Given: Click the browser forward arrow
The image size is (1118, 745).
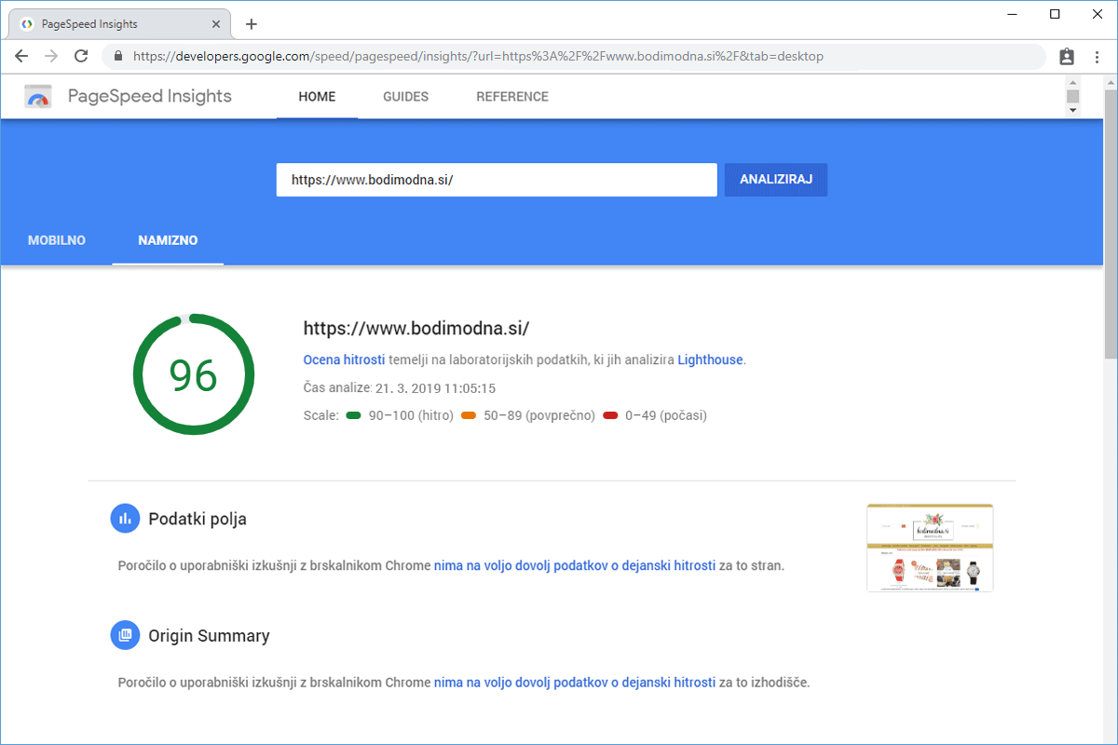Looking at the screenshot, I should [x=51, y=56].
